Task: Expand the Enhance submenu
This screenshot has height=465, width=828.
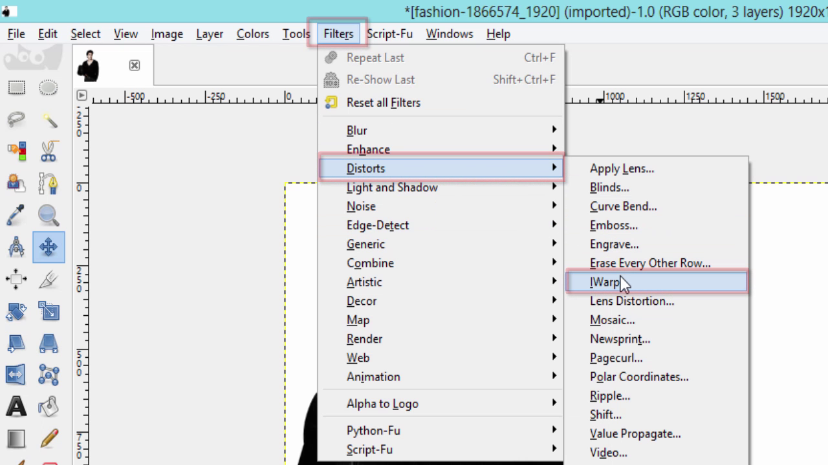Action: 442,149
